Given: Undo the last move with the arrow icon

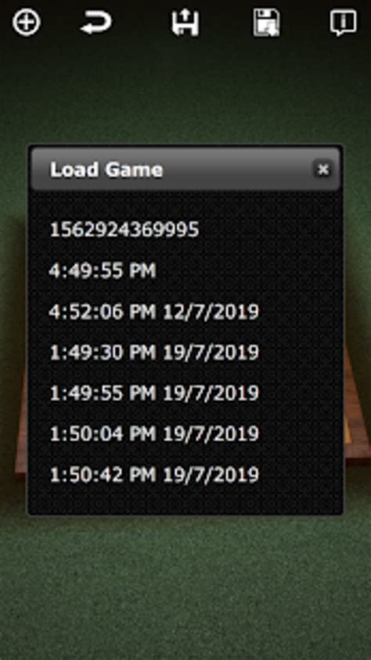Looking at the screenshot, I should 96,23.
